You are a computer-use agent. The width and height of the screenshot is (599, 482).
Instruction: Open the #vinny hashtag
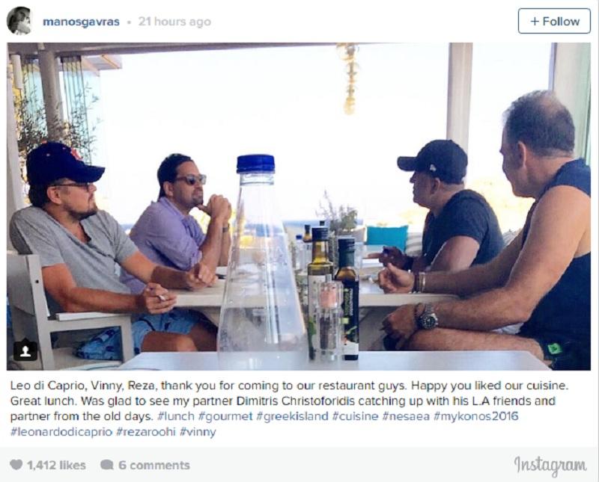198,432
